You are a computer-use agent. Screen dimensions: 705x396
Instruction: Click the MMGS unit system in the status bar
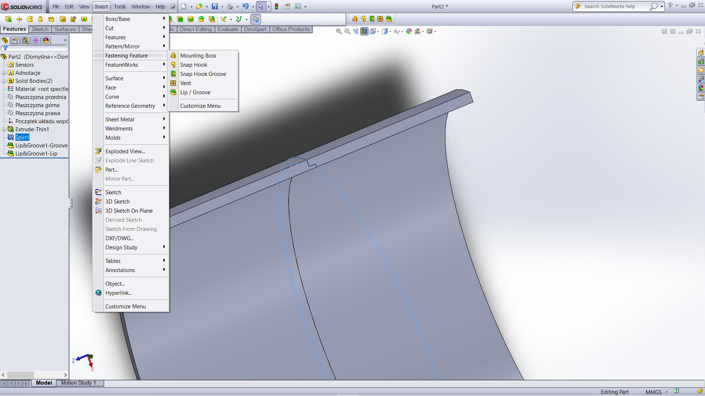(654, 392)
